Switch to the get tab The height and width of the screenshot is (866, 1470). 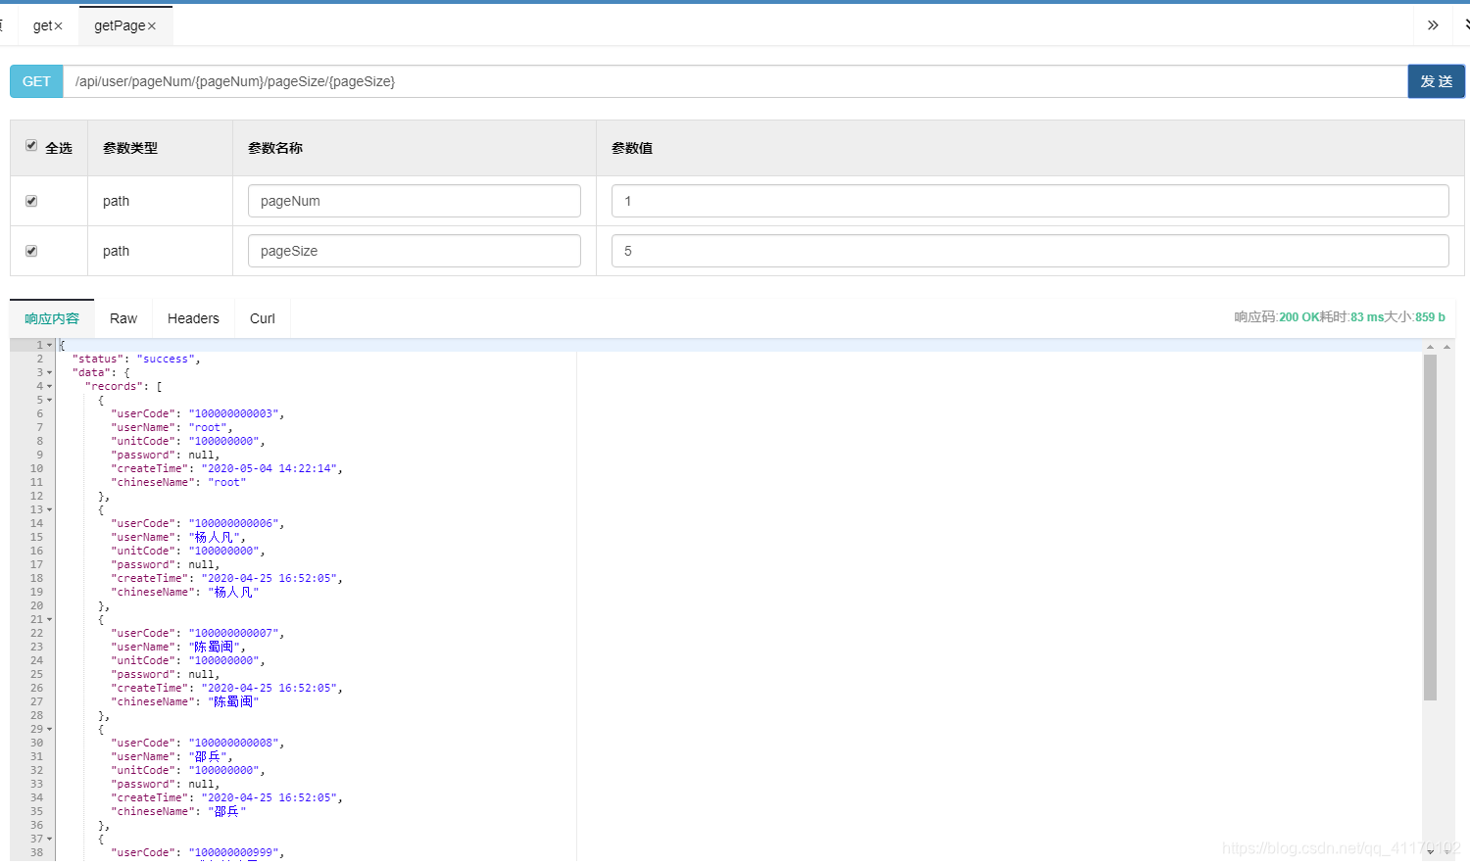tap(42, 26)
